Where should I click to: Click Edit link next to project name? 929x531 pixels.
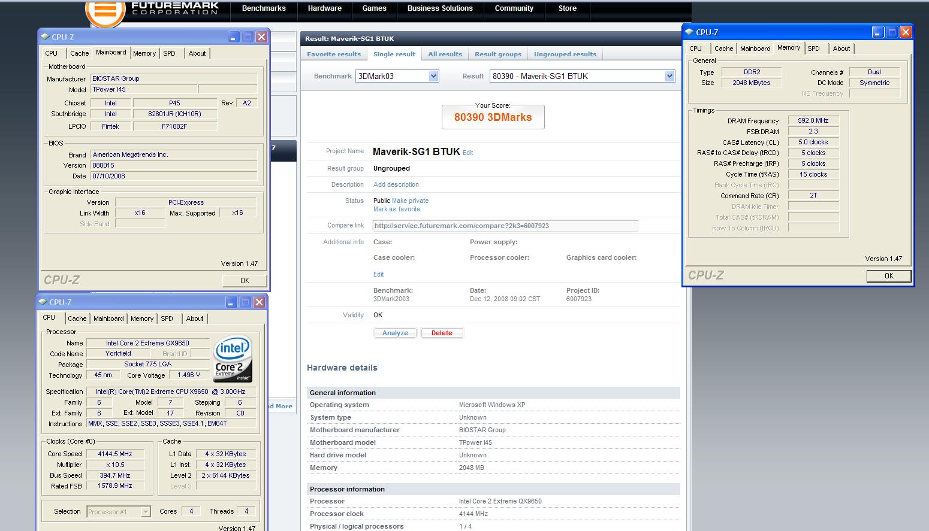point(467,153)
